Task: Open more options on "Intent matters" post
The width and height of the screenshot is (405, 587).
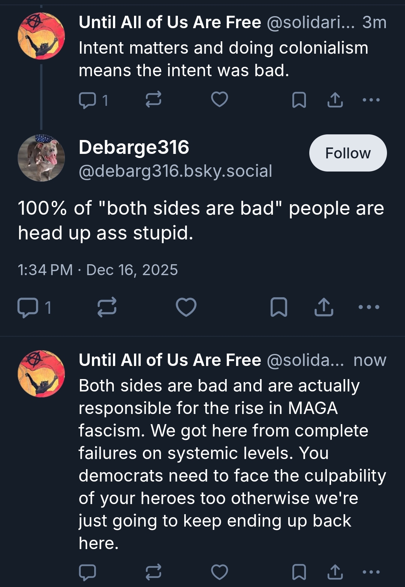Action: 371,100
